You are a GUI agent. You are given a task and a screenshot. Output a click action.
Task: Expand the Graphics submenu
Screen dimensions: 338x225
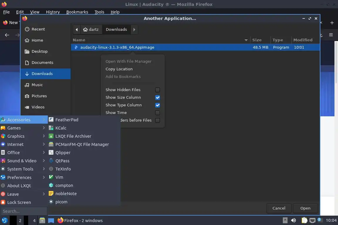[x=24, y=136]
